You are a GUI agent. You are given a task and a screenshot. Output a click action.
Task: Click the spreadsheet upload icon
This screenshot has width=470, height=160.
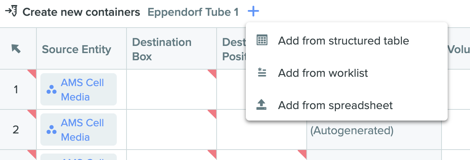click(262, 105)
